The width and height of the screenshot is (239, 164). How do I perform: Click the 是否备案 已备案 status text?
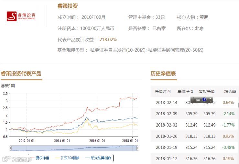coord(147,28)
